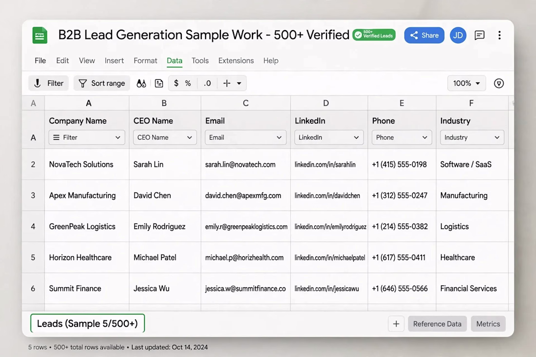The image size is (536, 357).
Task: Click the split cross icon in toolbar
Action: 227,83
